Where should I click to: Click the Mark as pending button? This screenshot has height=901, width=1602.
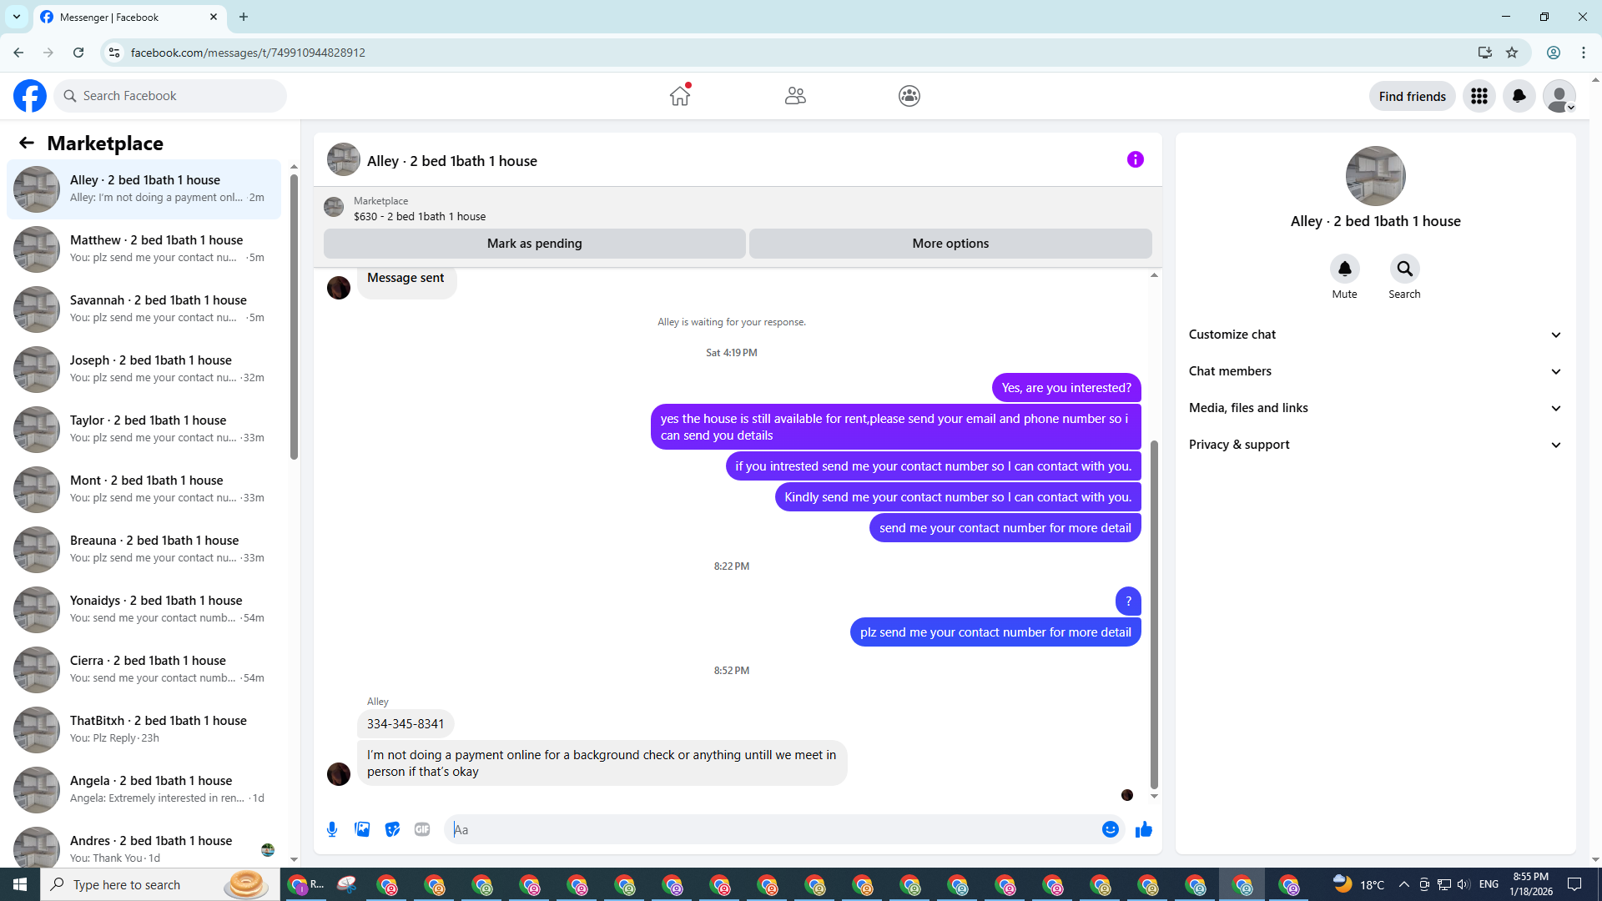[534, 244]
